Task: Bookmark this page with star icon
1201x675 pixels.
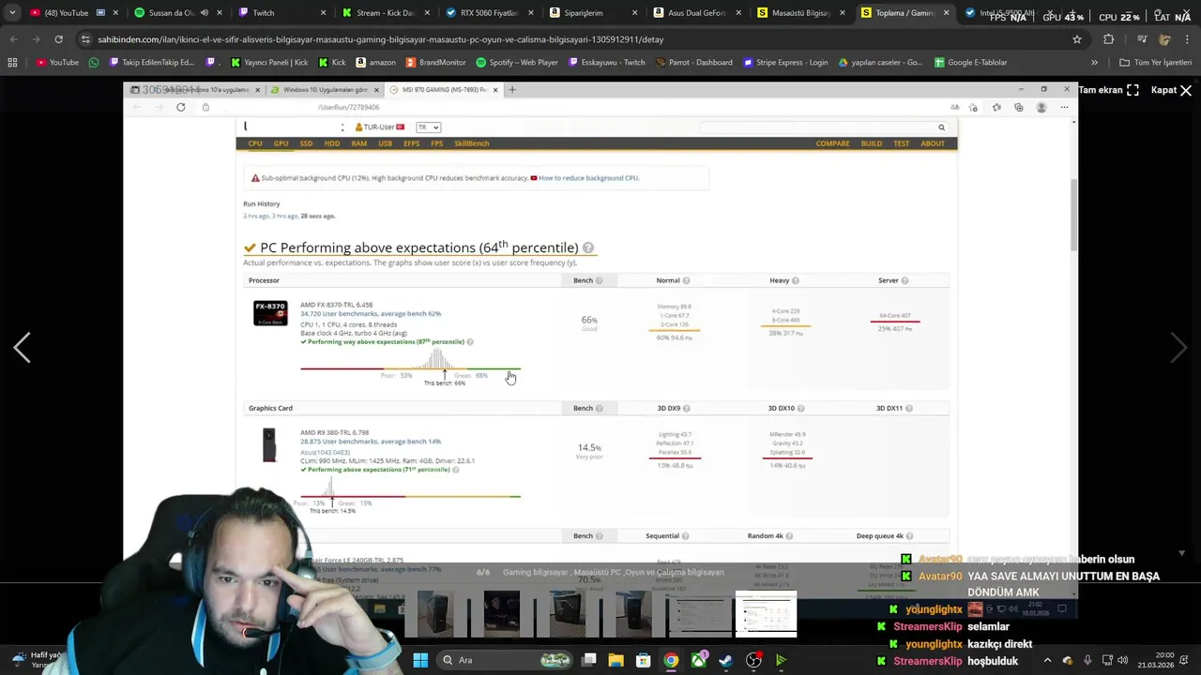Action: pyautogui.click(x=1077, y=39)
